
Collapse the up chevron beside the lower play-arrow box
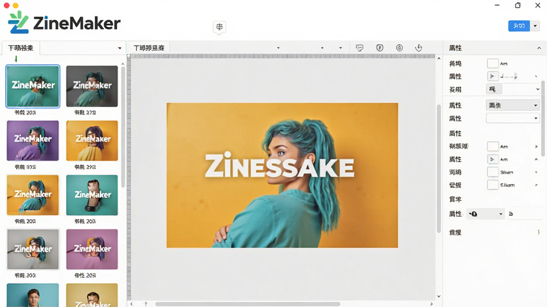click(x=536, y=159)
